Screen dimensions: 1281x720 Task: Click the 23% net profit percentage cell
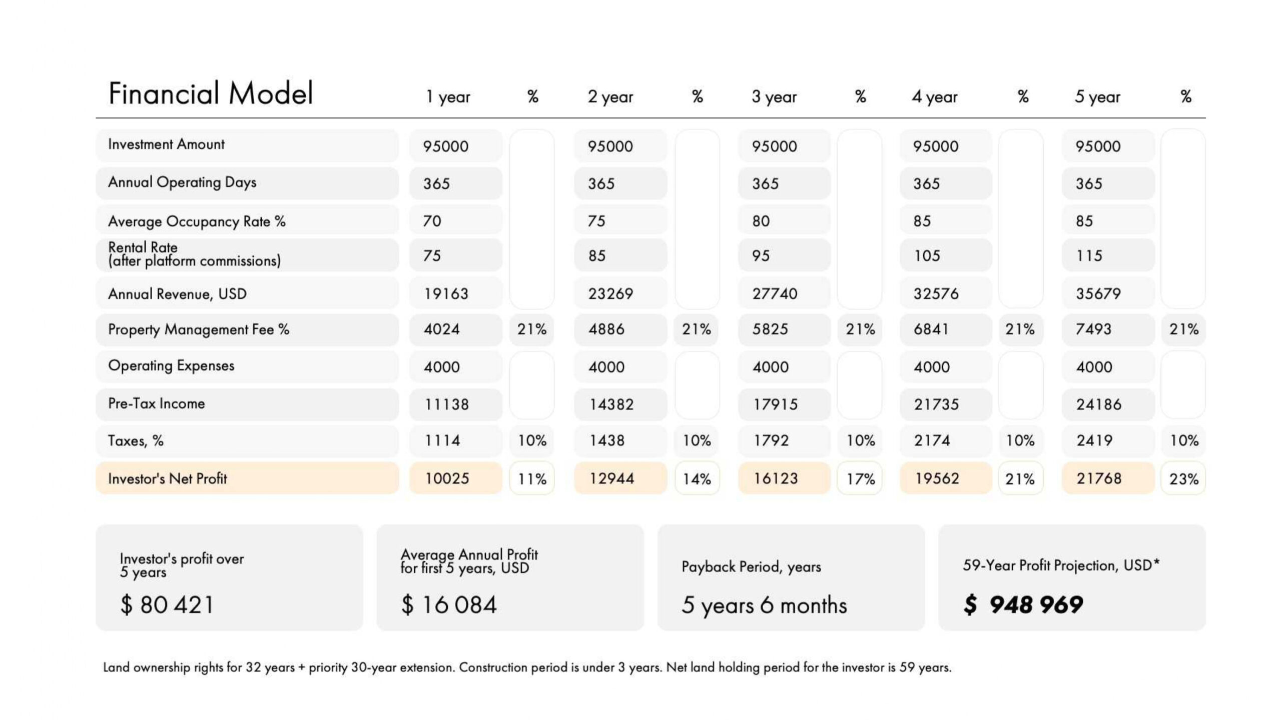coord(1183,479)
